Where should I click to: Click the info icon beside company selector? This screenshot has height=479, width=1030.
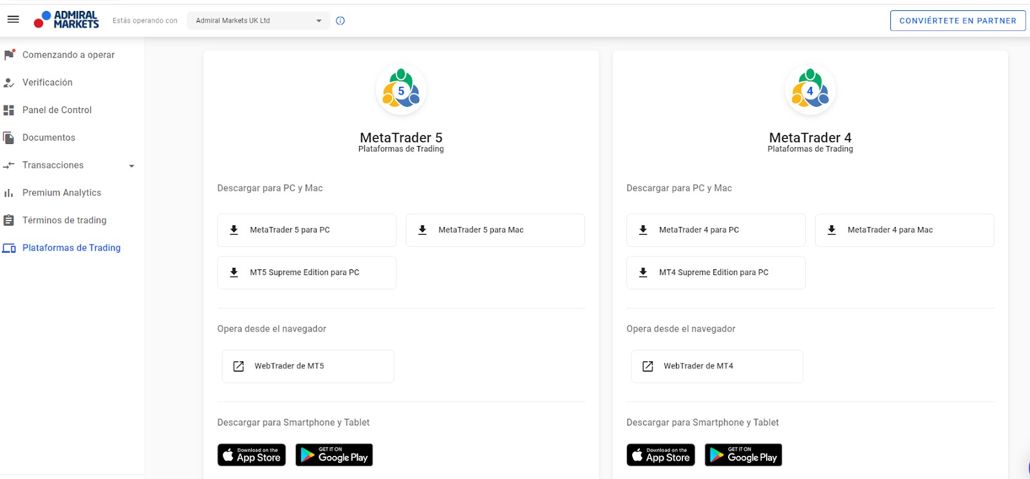click(x=341, y=21)
